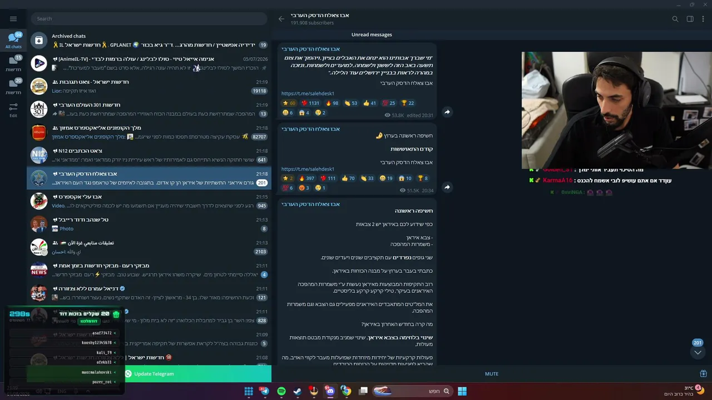Forward the message edited at 20:31

[x=447, y=112]
